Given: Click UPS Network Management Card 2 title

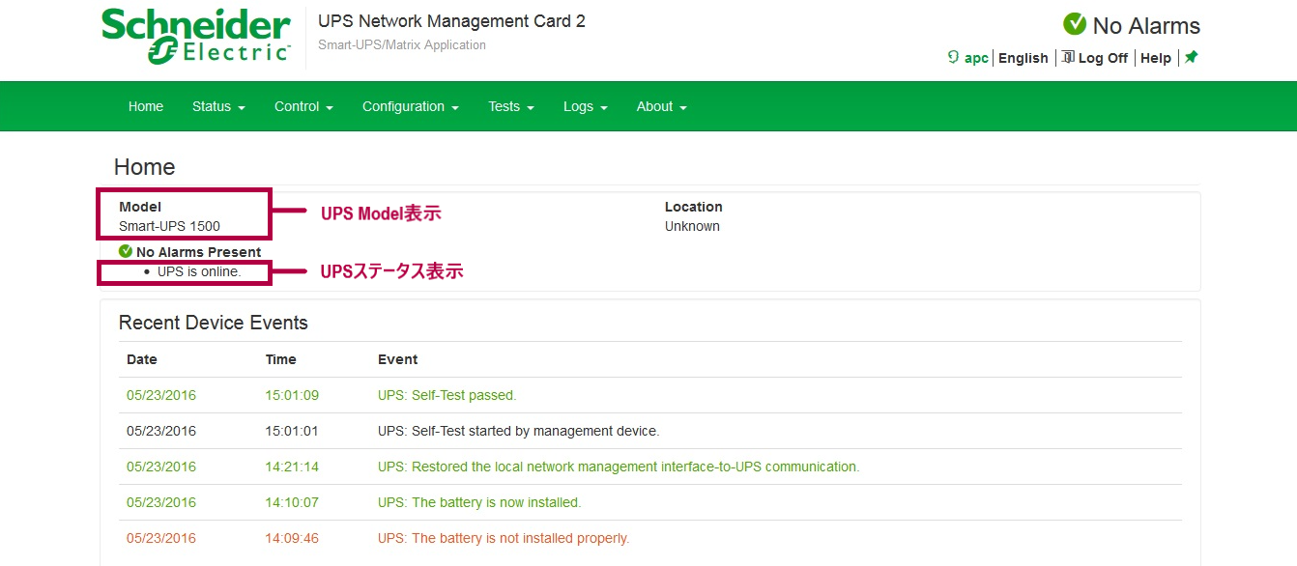Looking at the screenshot, I should pos(451,21).
